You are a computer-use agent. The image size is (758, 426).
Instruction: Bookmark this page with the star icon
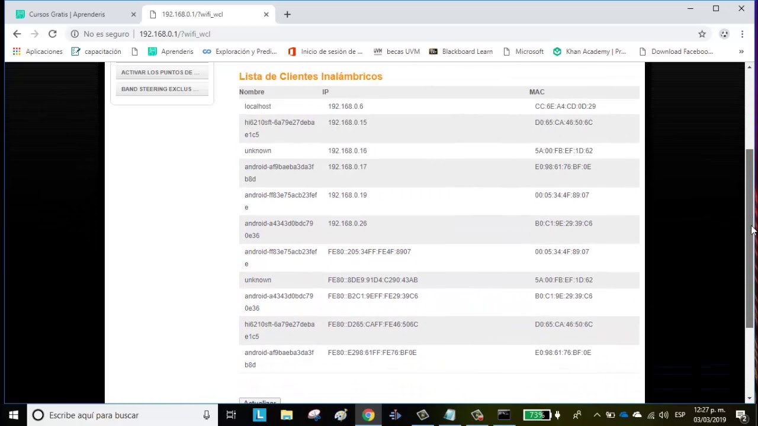tap(702, 34)
